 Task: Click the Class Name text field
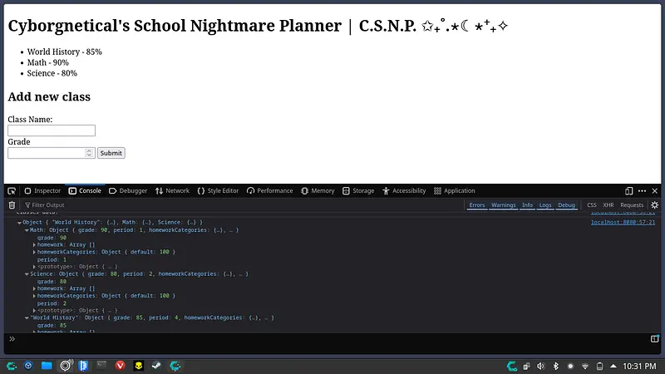pyautogui.click(x=52, y=130)
